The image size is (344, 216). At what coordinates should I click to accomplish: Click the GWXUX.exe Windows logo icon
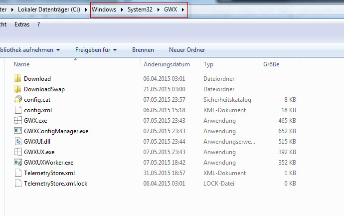click(18, 152)
